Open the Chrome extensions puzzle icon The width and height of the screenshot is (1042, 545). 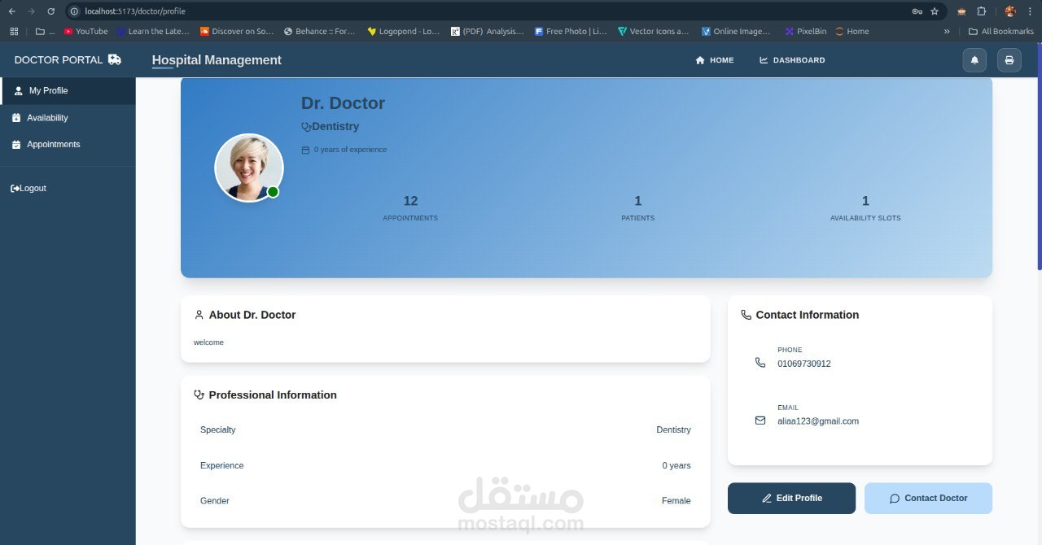(x=981, y=11)
